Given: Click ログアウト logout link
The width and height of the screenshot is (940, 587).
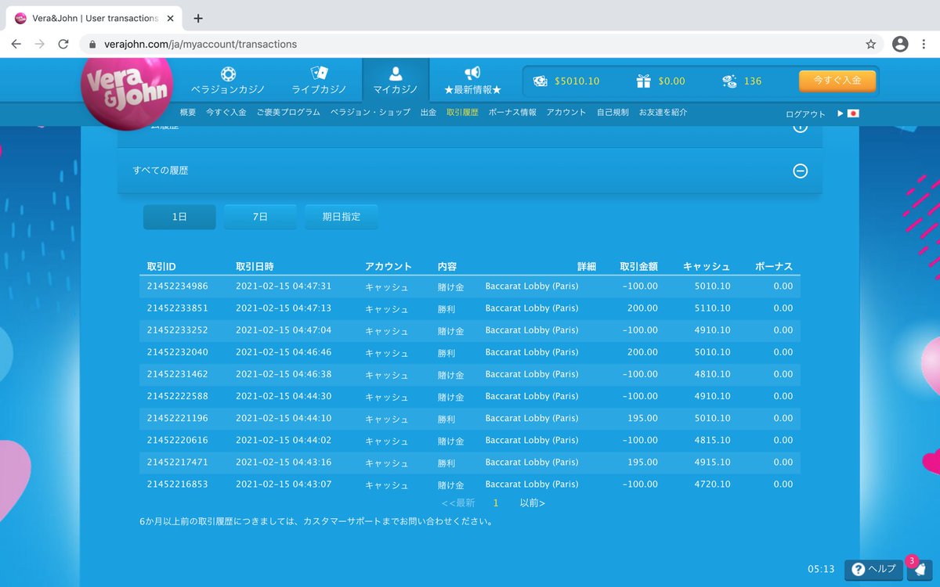Looking at the screenshot, I should click(x=806, y=114).
